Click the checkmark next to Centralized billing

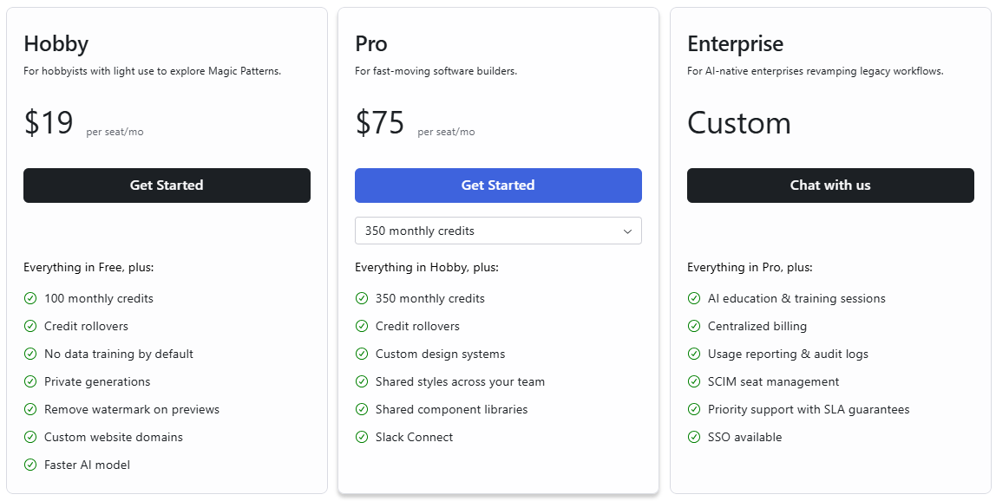click(x=694, y=326)
